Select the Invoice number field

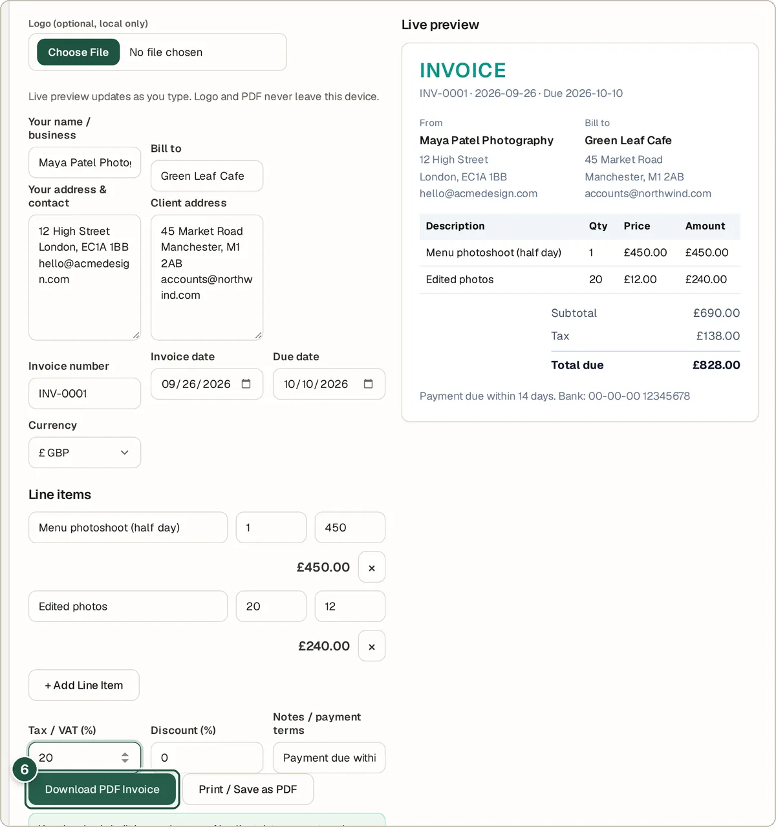pyautogui.click(x=85, y=393)
